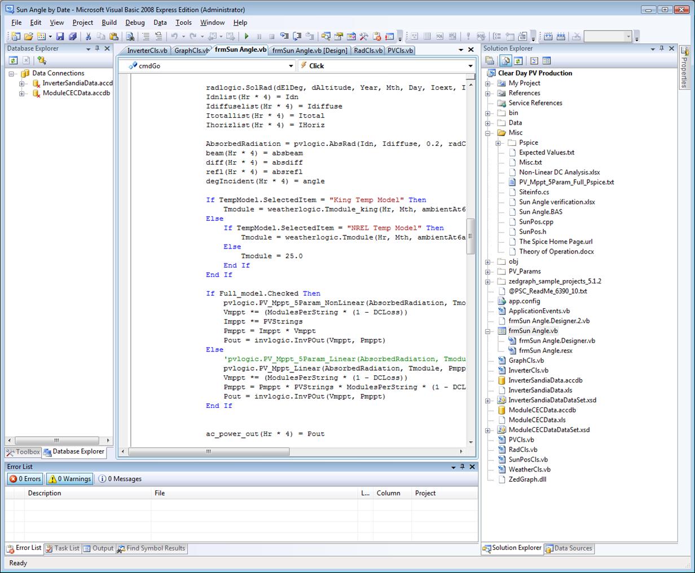The height and width of the screenshot is (573, 695).
Task: Click the Cut scissors icon
Action: pos(88,37)
